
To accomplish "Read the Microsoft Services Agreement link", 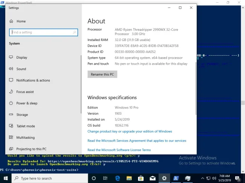I will click(x=137, y=141).
